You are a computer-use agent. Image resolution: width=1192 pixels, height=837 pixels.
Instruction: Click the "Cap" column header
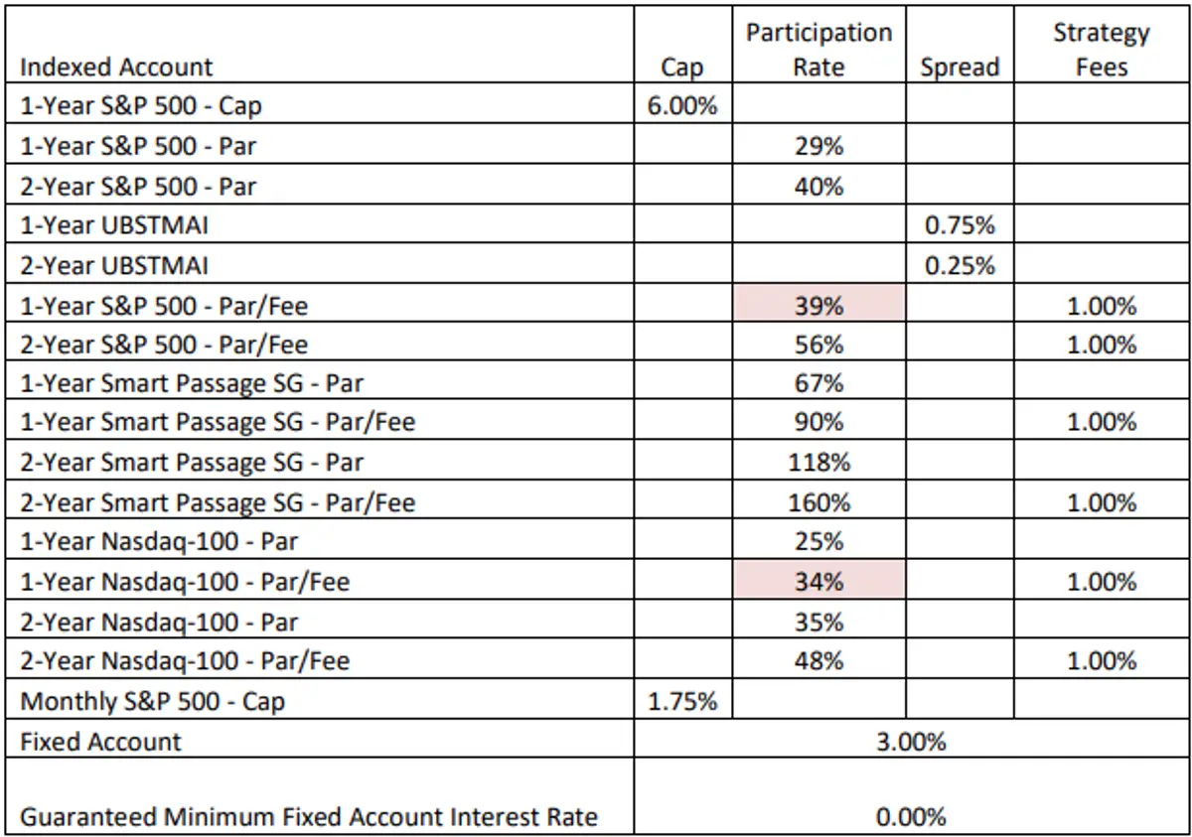(x=681, y=68)
